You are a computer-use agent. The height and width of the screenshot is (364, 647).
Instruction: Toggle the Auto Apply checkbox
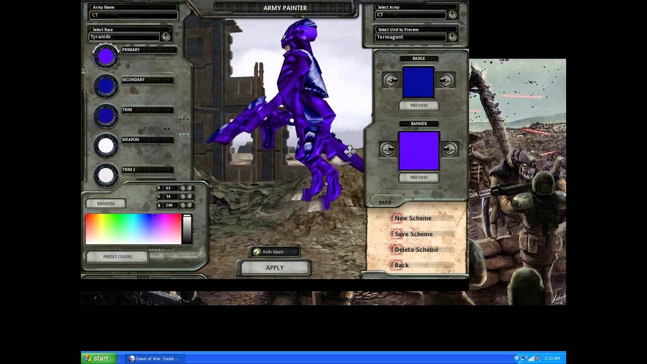[x=257, y=252]
